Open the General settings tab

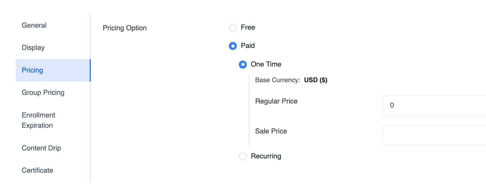tap(34, 25)
